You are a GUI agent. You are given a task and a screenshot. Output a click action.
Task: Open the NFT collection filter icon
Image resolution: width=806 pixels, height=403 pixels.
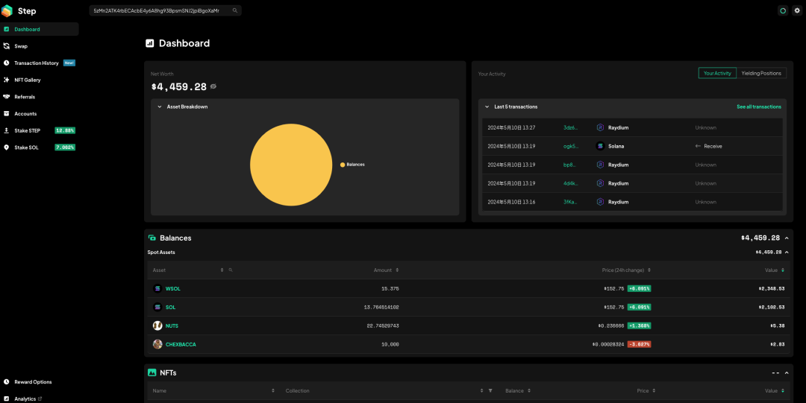point(490,391)
